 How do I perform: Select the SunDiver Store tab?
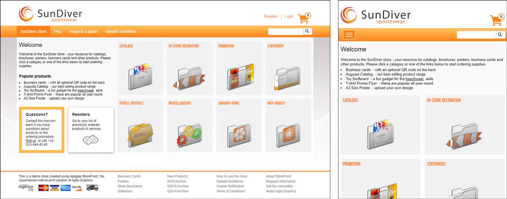pos(33,31)
